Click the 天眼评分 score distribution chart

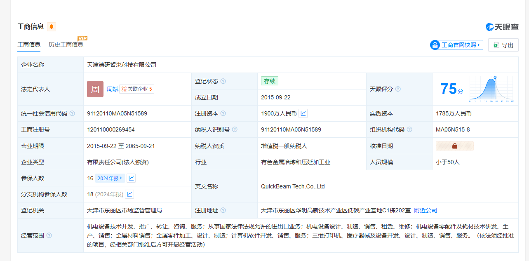click(491, 89)
